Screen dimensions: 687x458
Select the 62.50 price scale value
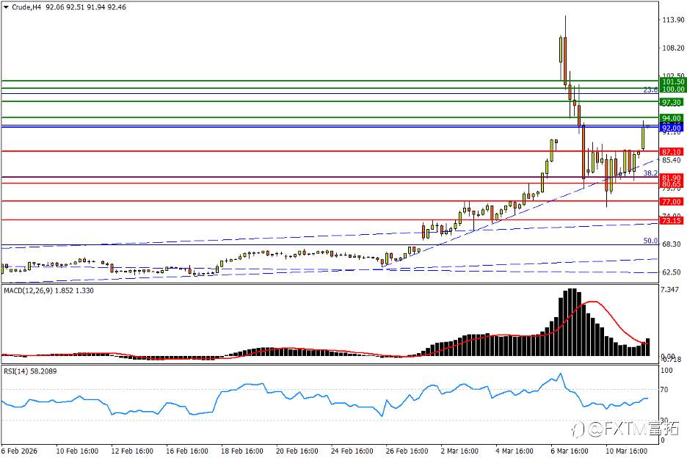(672, 272)
